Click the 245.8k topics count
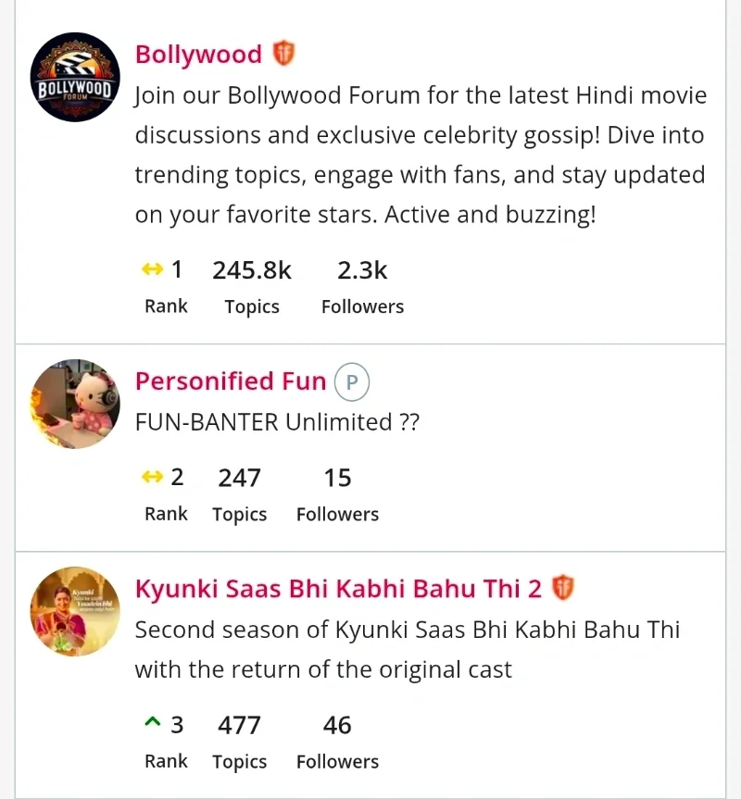741x799 pixels. click(252, 270)
